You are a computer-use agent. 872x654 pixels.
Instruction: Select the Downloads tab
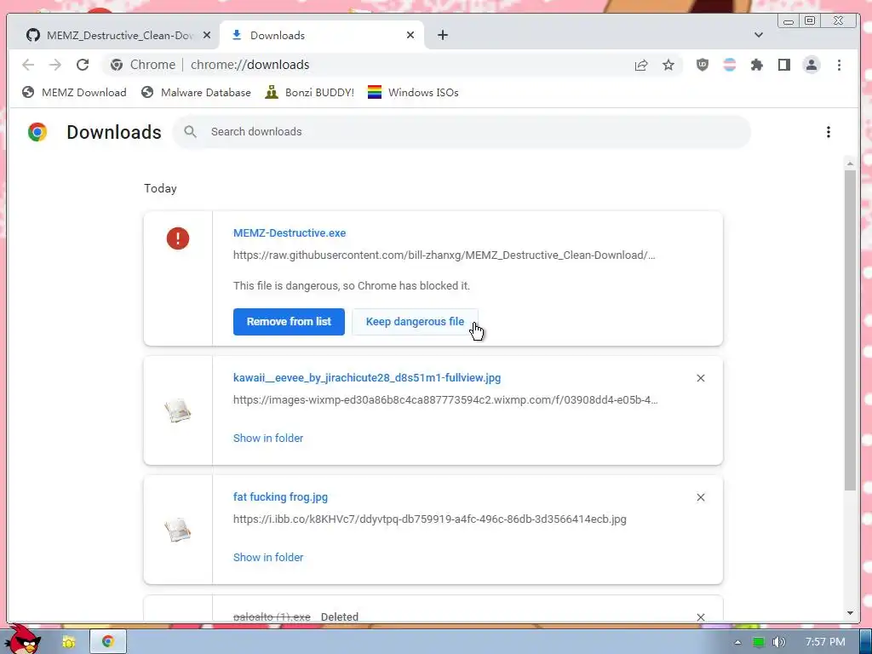[x=322, y=35]
